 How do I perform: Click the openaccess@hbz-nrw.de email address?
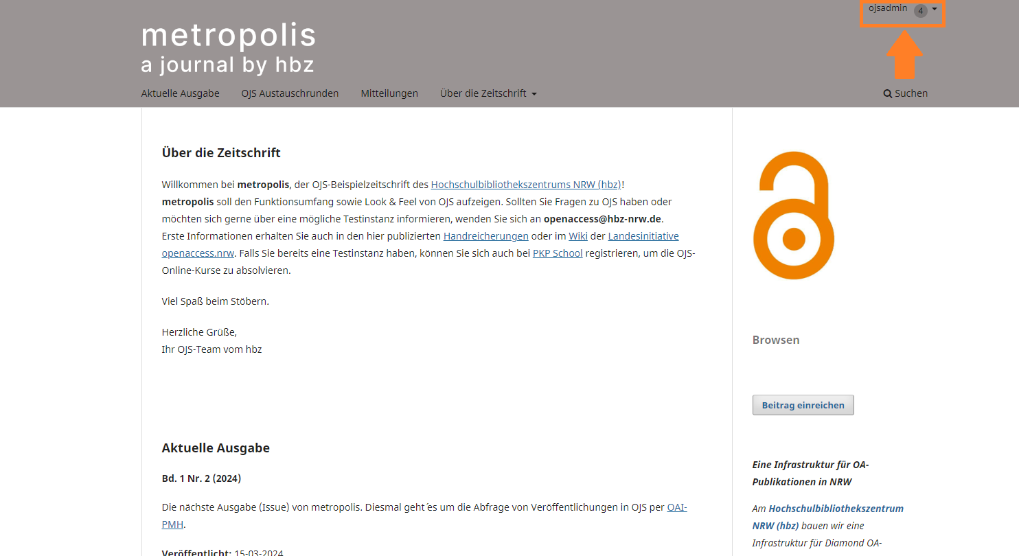click(603, 219)
